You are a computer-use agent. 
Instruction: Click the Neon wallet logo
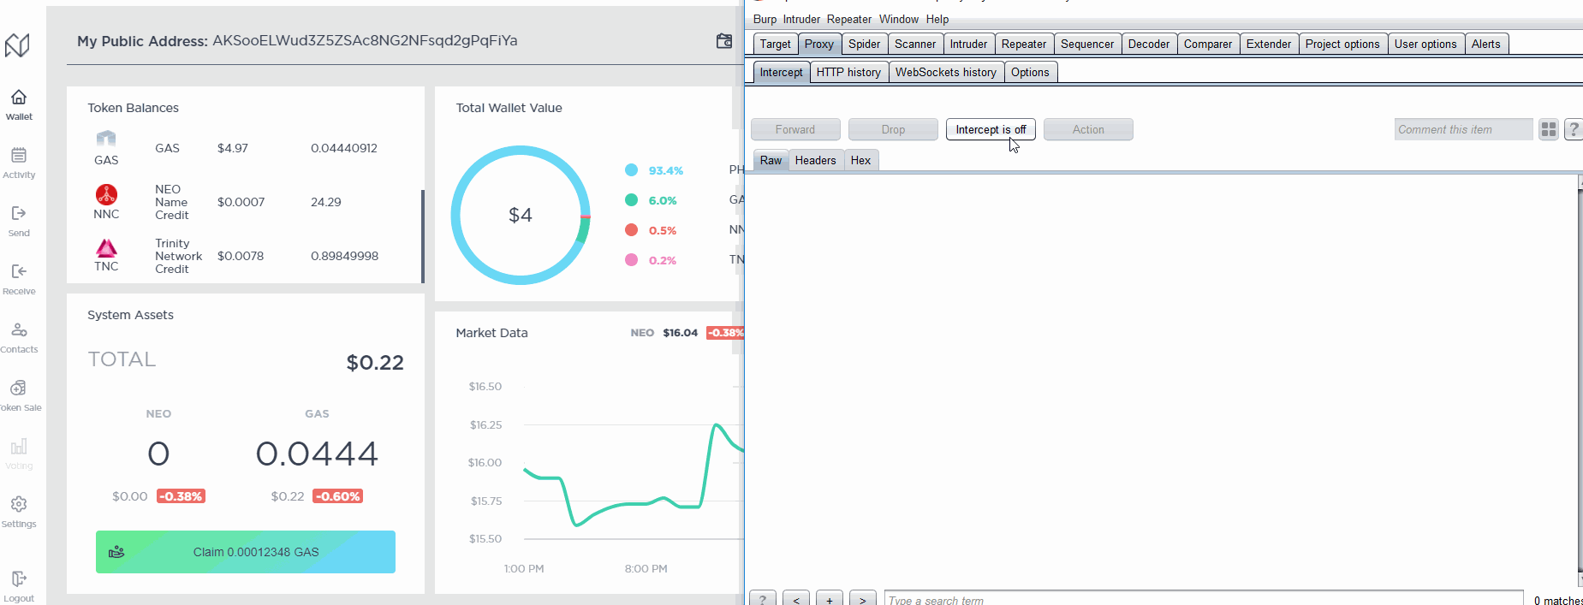click(x=17, y=44)
